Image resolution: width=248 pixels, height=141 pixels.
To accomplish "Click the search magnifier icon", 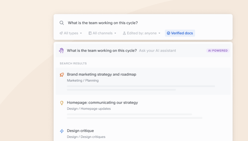I will click(62, 23).
